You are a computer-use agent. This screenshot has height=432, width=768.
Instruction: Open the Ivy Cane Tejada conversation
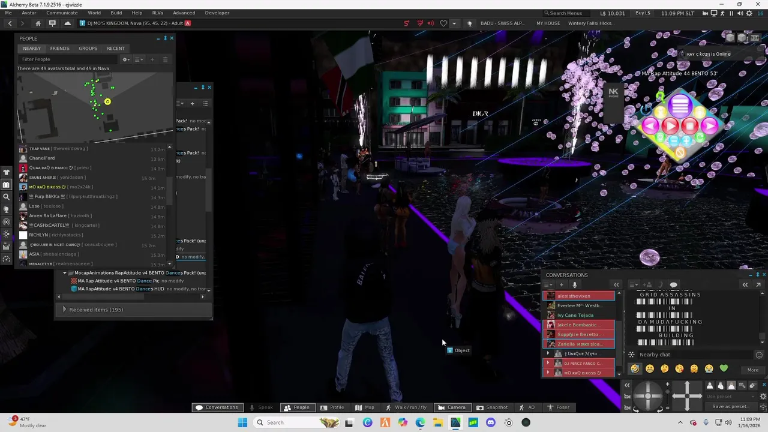click(x=578, y=315)
